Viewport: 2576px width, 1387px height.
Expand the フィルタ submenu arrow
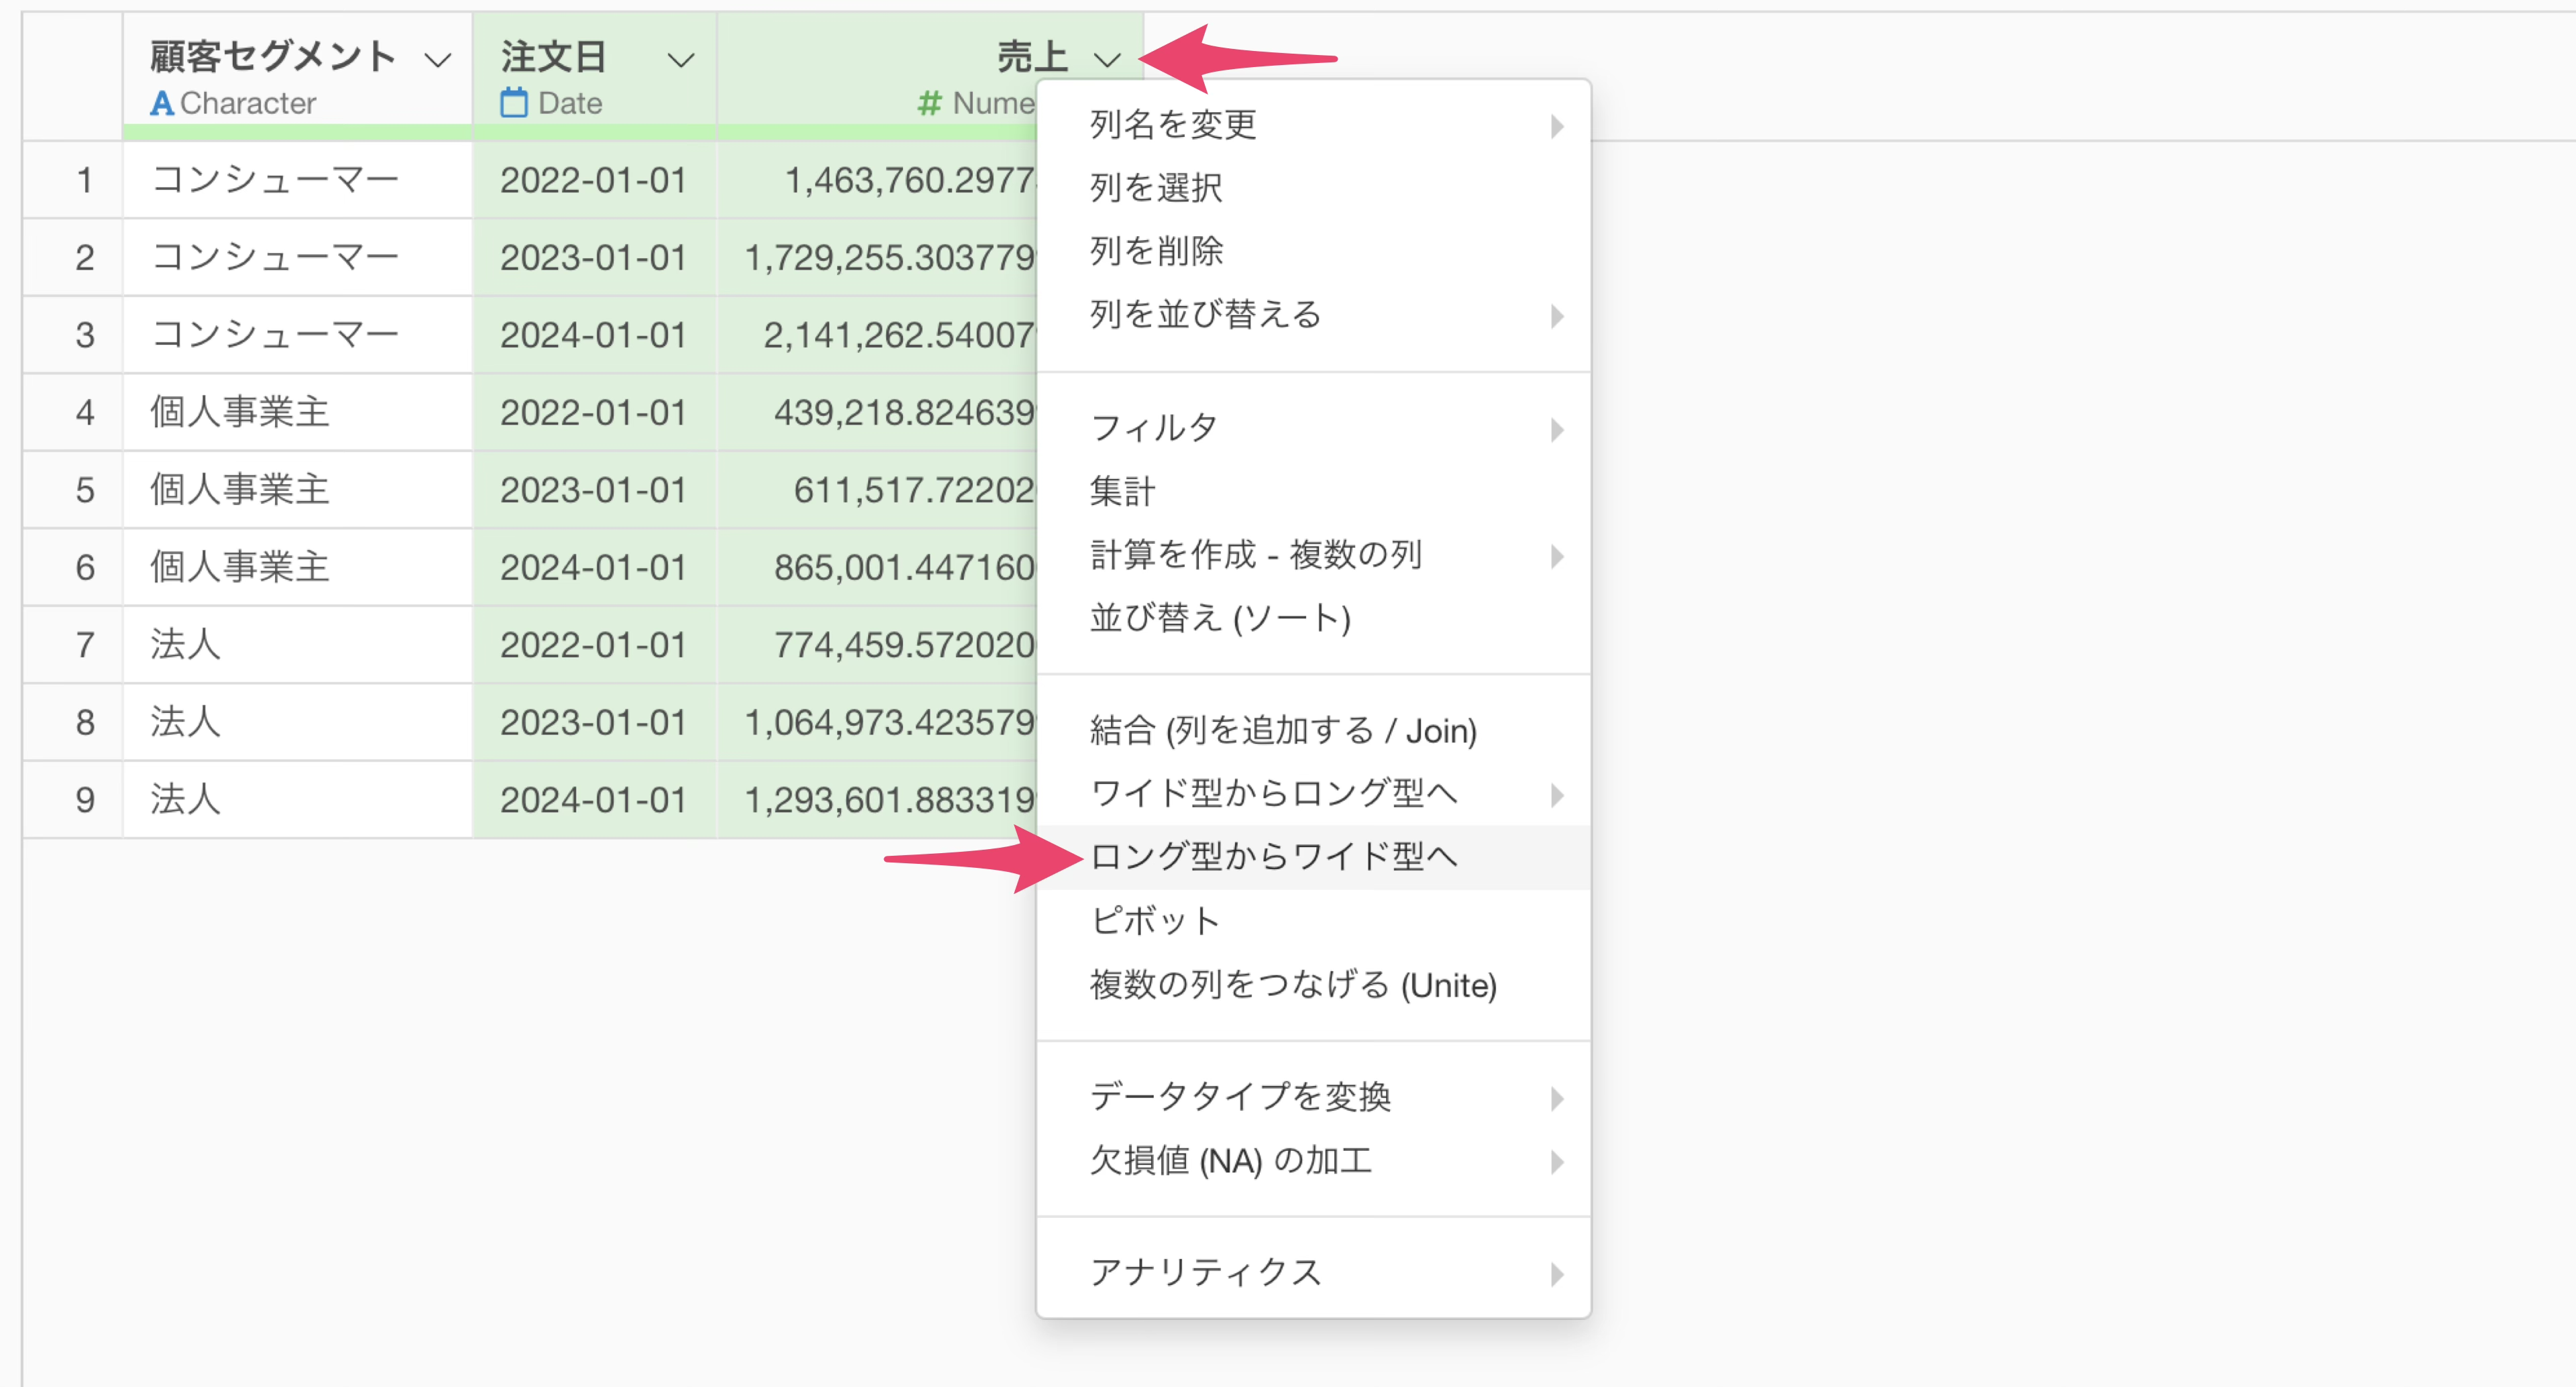click(x=1556, y=430)
